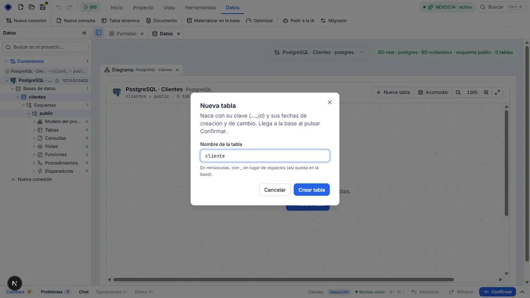Click the save disk icon in top toolbar
The height and width of the screenshot is (298, 530).
[x=42, y=7]
